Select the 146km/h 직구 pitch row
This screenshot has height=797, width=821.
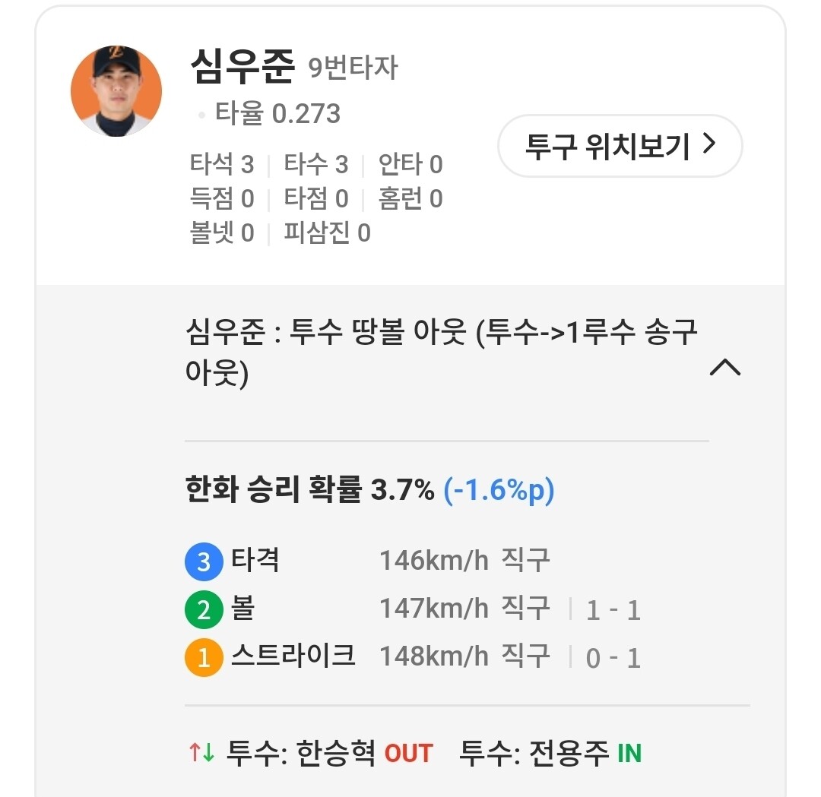click(464, 561)
